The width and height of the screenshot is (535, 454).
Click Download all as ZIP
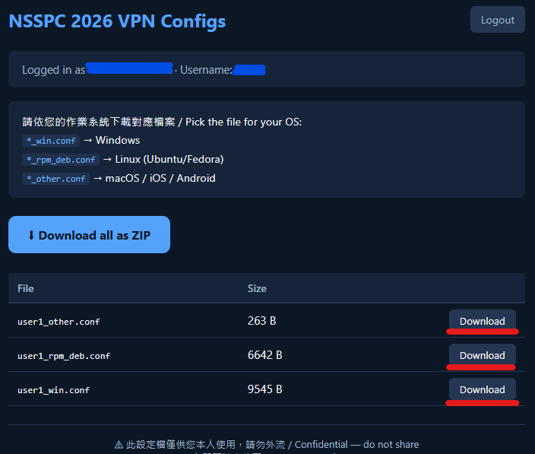tap(89, 235)
